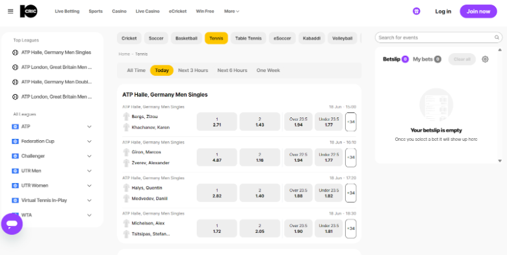
Task: Expand Virtual Tennis In-Play list
Action: tap(90, 200)
